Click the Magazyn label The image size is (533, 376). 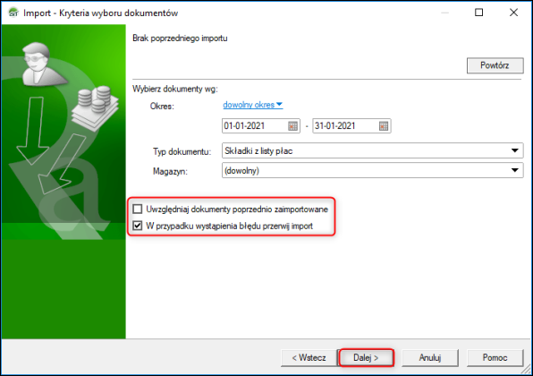point(170,171)
